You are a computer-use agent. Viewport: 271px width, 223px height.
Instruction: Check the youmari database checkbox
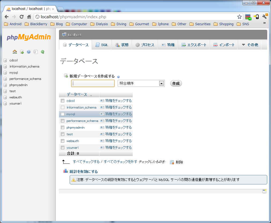click(62, 148)
